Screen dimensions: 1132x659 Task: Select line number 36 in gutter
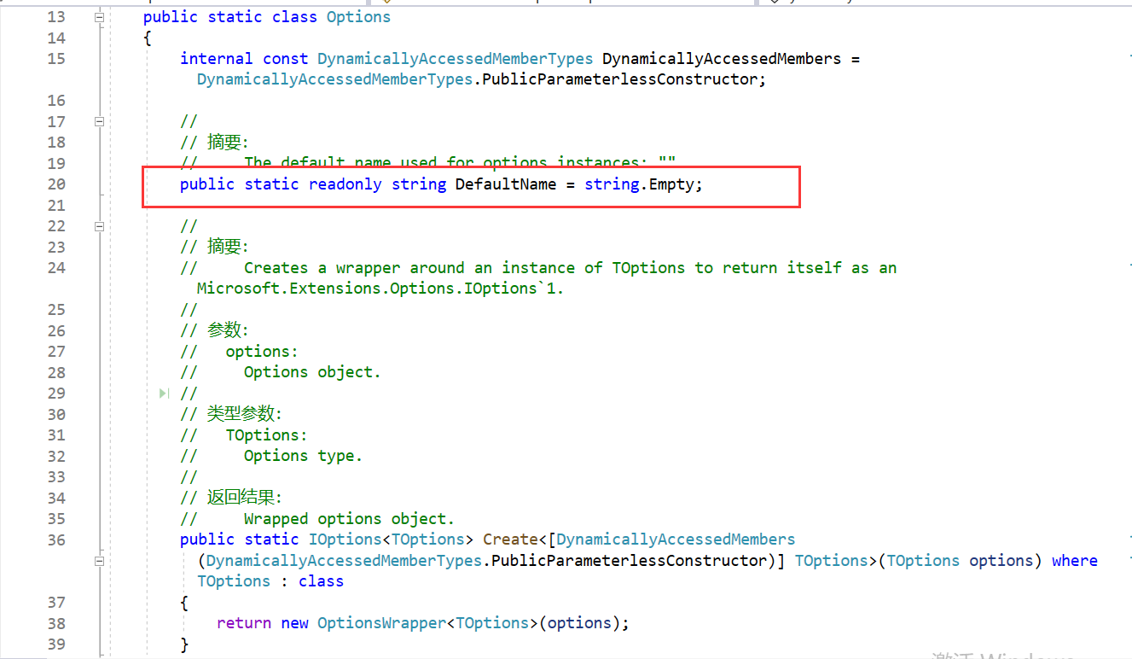56,539
